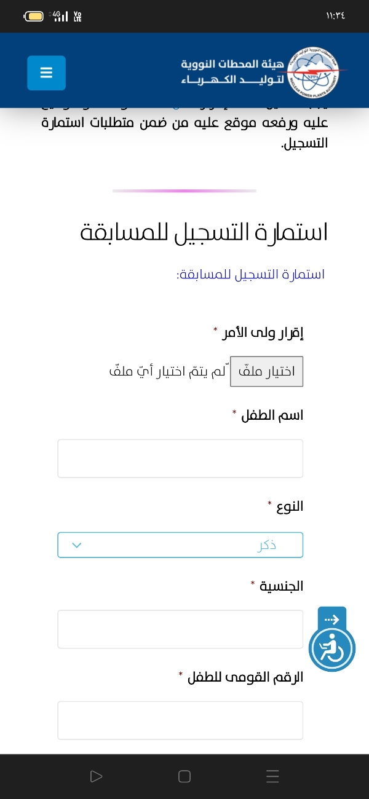Tap the Android home square button
The image size is (369, 799).
[x=184, y=776]
